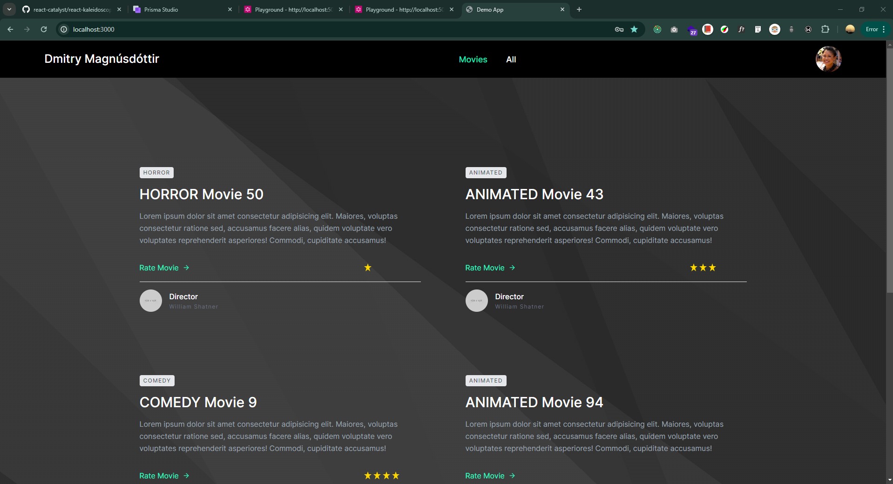This screenshot has width=893, height=484.
Task: Click William Shatner under ANIMATED Movie 43
Action: pos(520,307)
